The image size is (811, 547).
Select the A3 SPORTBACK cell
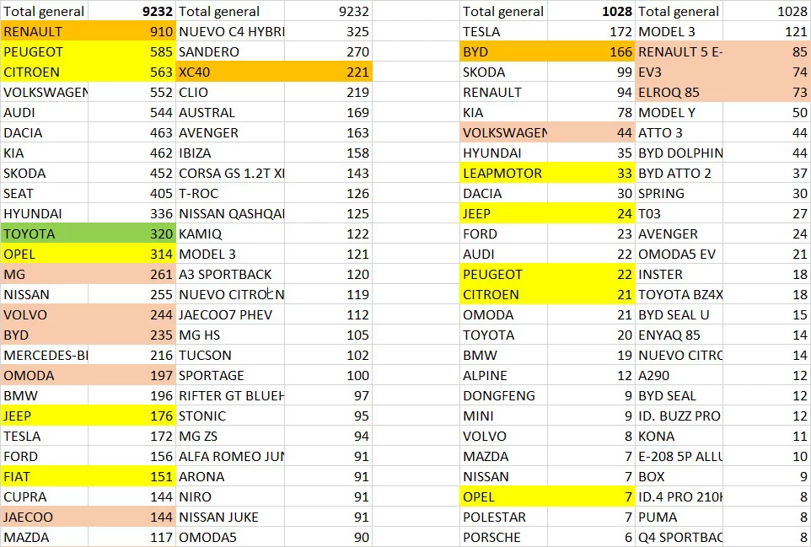(230, 274)
